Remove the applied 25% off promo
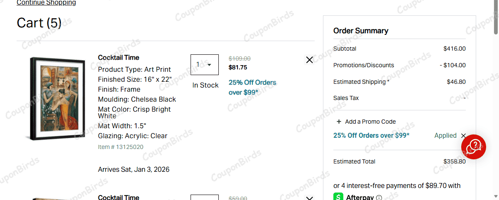Screen dimensions: 499x200 463,136
